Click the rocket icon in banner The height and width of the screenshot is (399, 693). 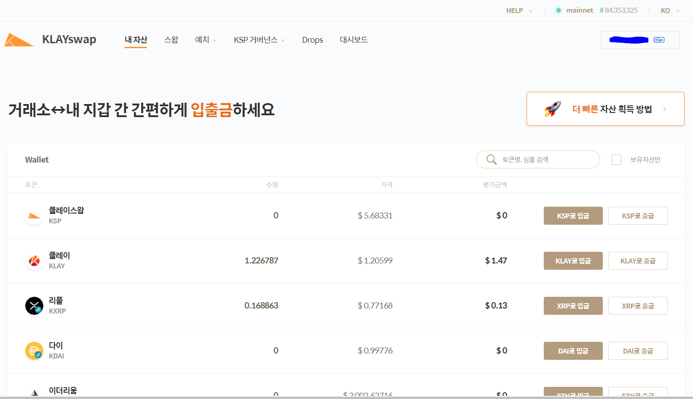pyautogui.click(x=552, y=109)
